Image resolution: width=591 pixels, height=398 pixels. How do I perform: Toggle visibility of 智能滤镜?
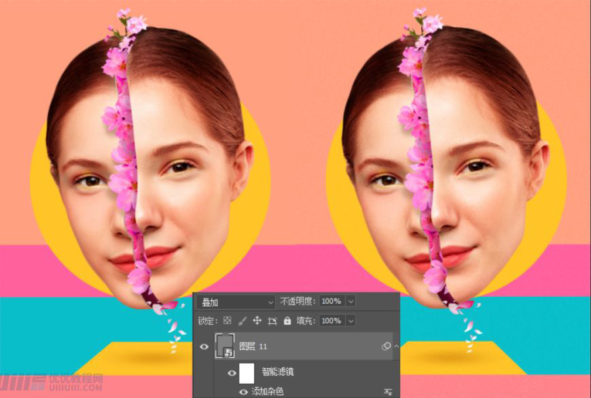[232, 372]
